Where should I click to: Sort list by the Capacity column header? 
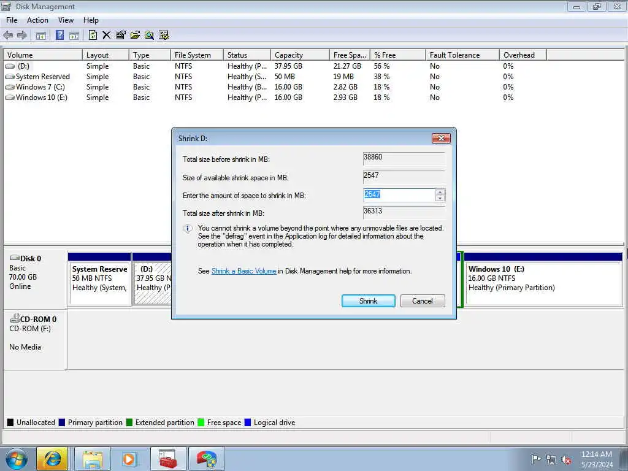[300, 55]
